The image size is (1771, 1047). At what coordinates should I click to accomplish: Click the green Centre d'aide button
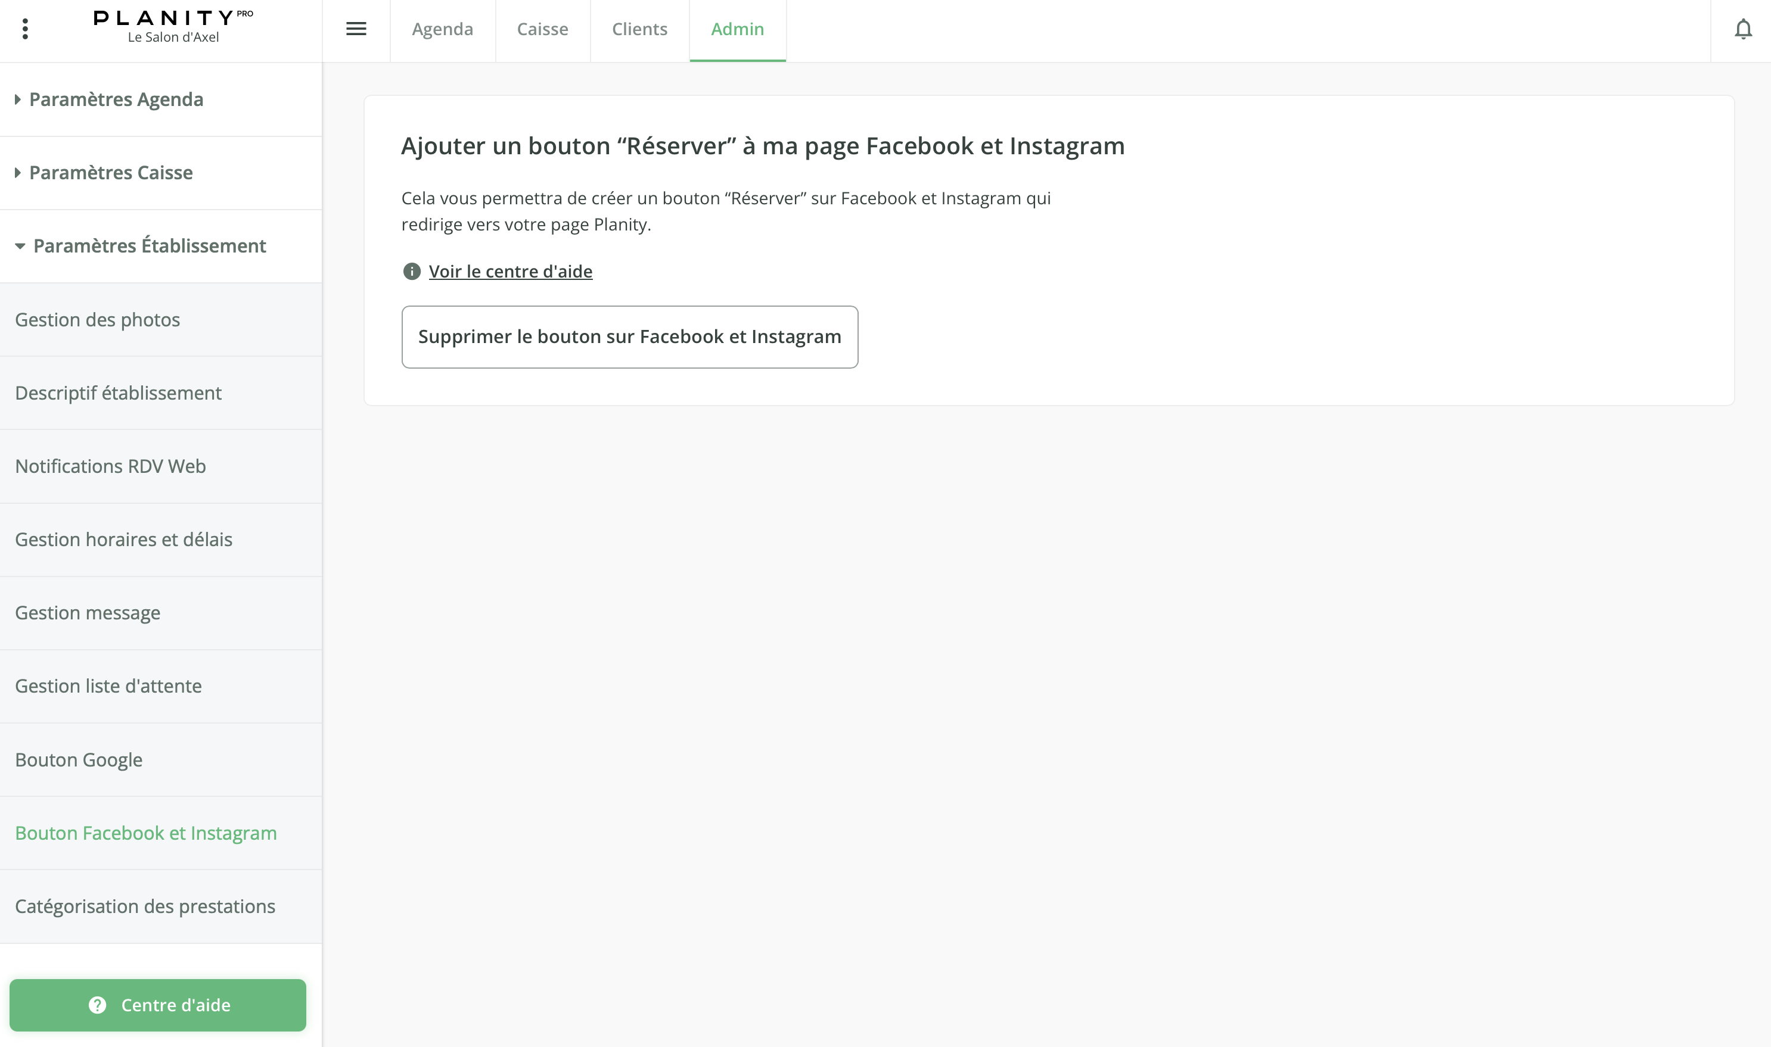157,1005
